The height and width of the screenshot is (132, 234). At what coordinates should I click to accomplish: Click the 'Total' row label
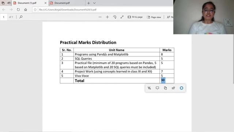tap(80, 81)
